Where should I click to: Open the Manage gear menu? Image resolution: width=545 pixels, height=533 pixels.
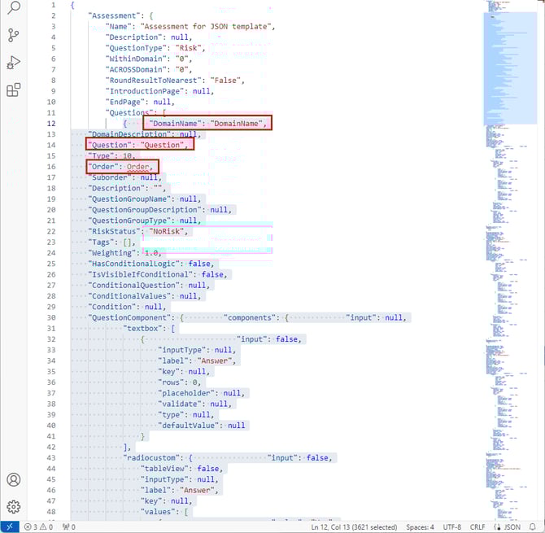(13, 507)
